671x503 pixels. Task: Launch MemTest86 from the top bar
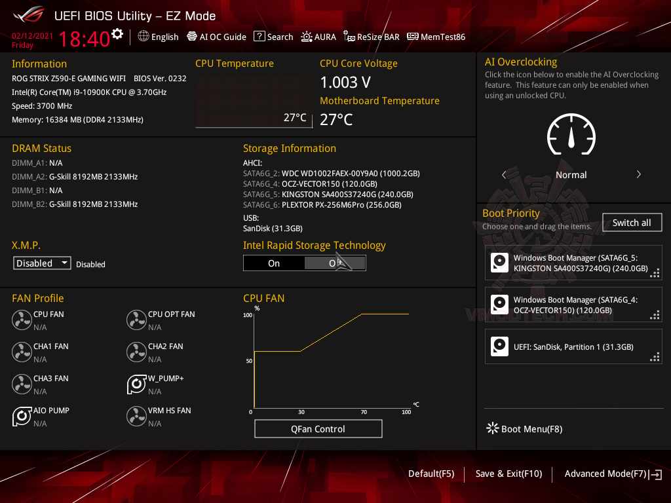click(436, 37)
